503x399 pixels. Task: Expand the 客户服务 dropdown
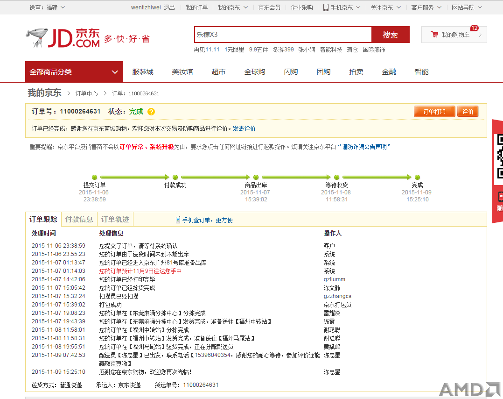[426, 7]
